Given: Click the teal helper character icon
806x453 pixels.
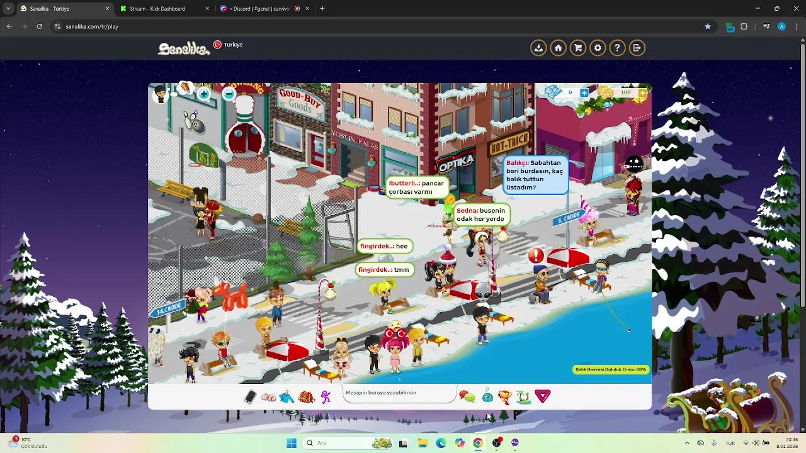Looking at the screenshot, I should pos(487,396).
